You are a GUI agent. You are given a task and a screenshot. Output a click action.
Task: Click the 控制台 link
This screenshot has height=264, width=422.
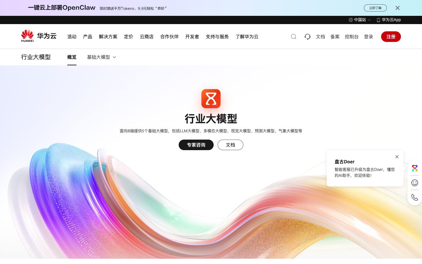point(351,37)
